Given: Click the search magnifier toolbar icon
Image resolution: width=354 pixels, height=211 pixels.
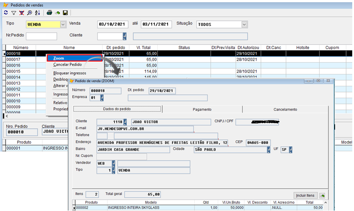Looking at the screenshot, I should [29, 13].
